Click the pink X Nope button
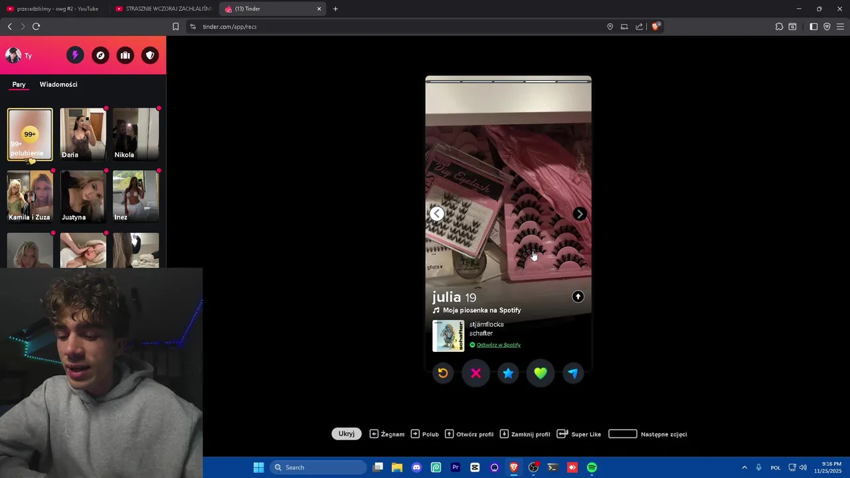 coord(475,373)
